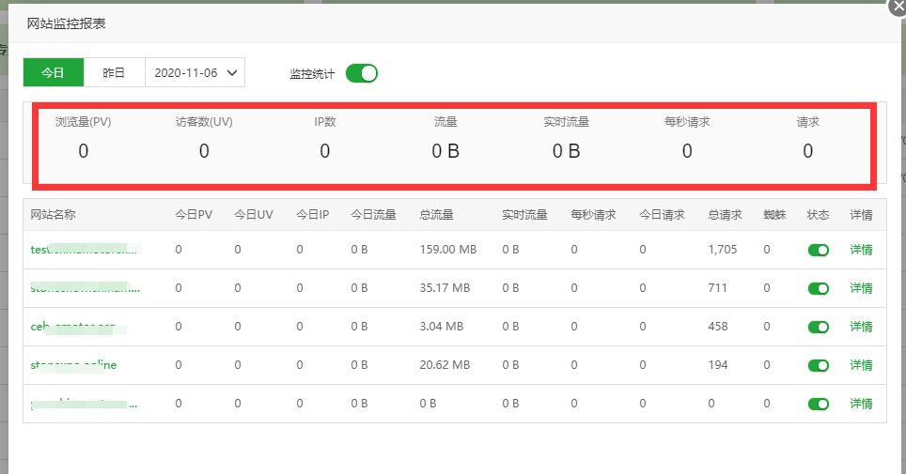906x474 pixels.
Task: Close the 网站监控报表 dialog
Action: (898, 6)
